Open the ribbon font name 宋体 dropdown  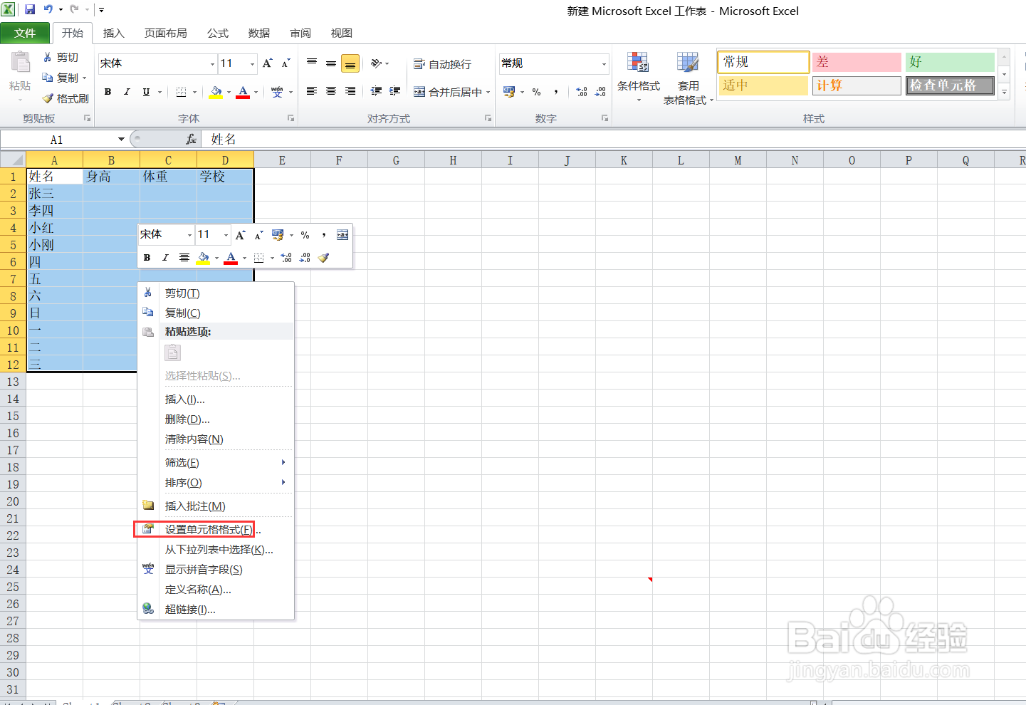pyautogui.click(x=212, y=64)
